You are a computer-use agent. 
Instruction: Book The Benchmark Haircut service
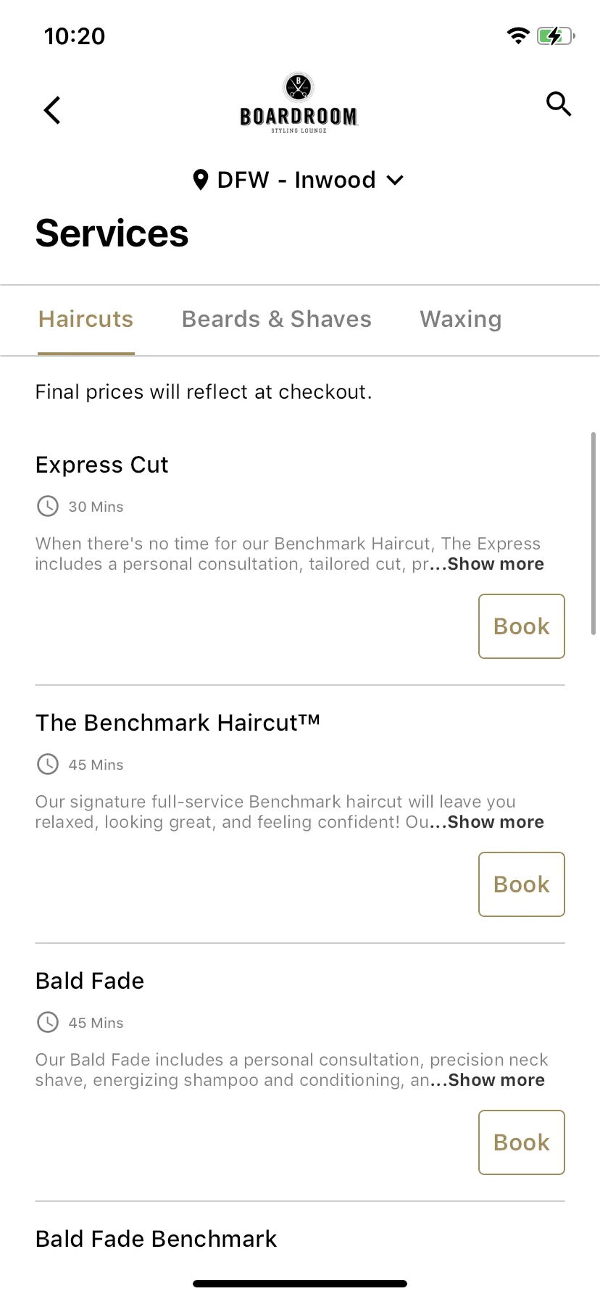[x=522, y=884]
